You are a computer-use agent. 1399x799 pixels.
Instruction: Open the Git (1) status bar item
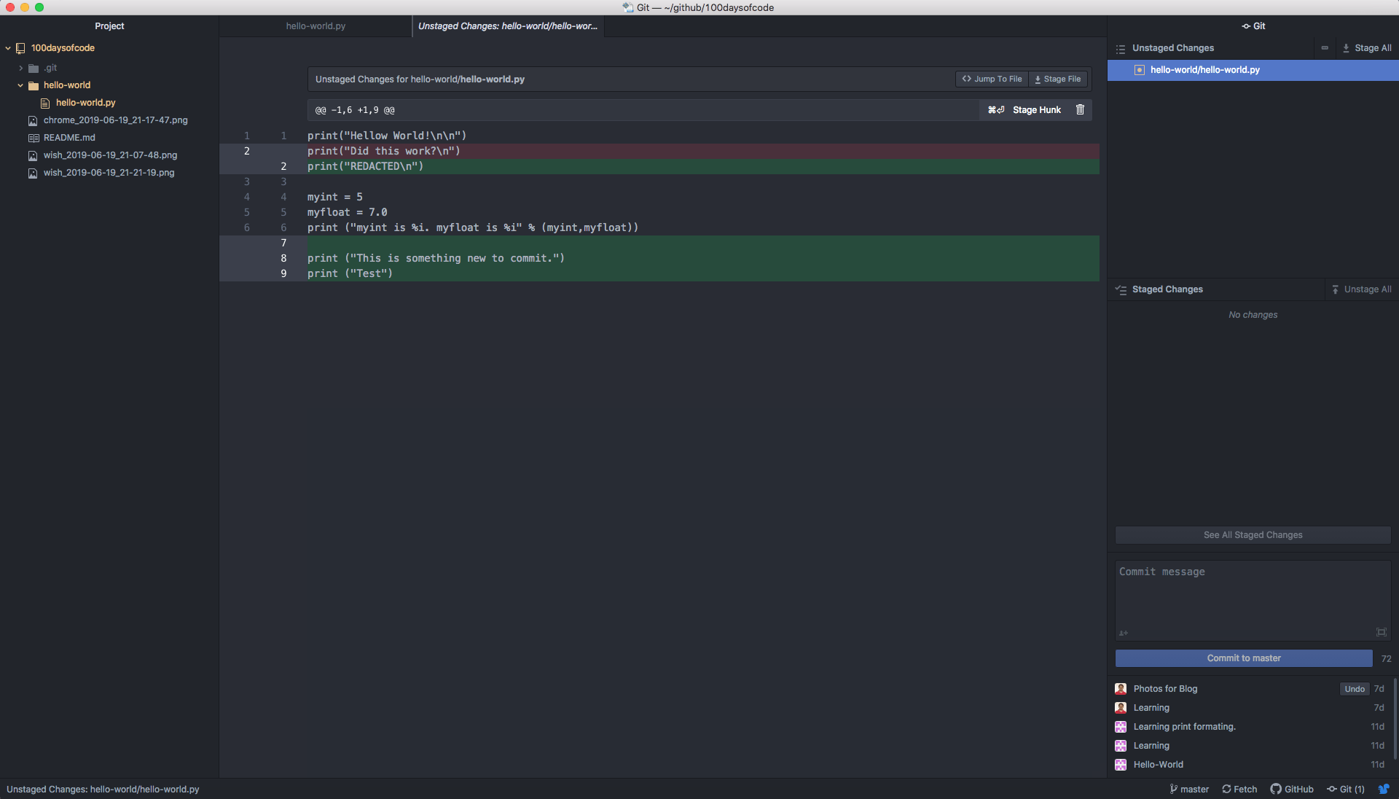(x=1345, y=789)
